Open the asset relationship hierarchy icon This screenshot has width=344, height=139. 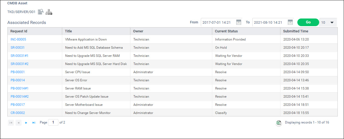(49, 12)
